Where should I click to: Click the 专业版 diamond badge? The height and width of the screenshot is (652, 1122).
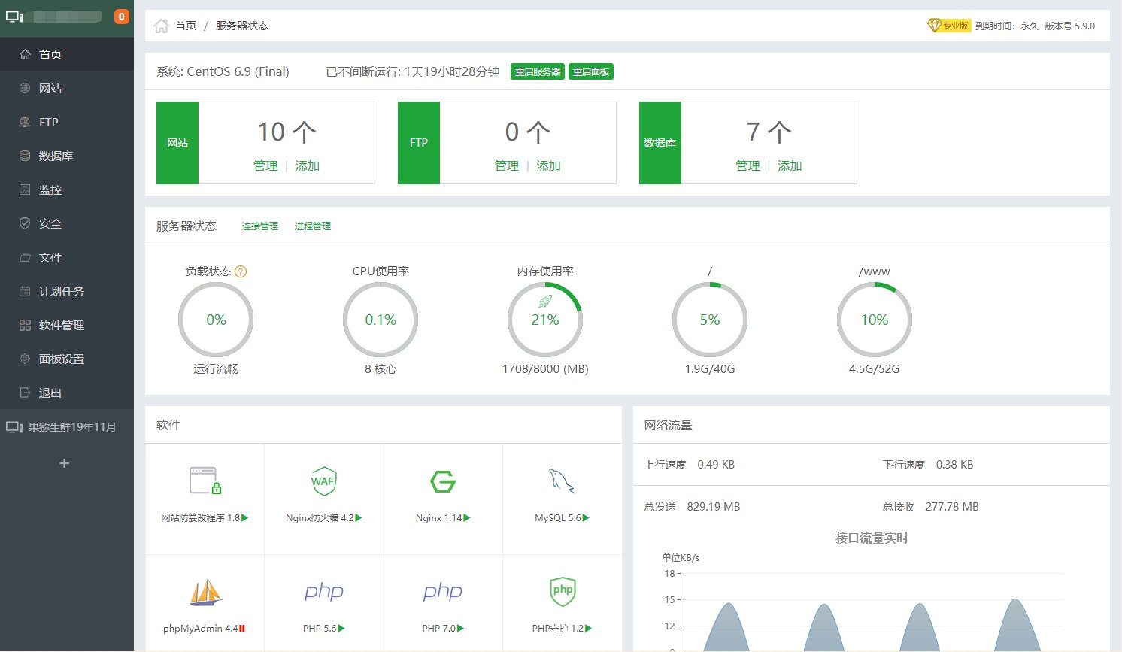(x=949, y=26)
